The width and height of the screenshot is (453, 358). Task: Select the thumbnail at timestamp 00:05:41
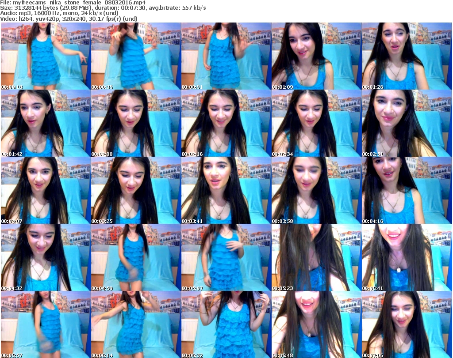[407, 257]
